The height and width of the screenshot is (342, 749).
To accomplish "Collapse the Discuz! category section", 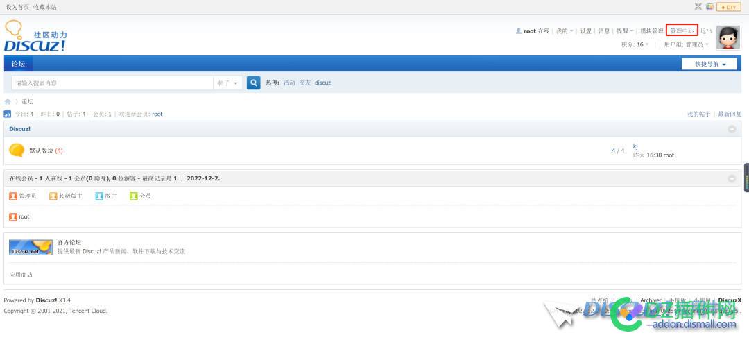I will pos(732,129).
